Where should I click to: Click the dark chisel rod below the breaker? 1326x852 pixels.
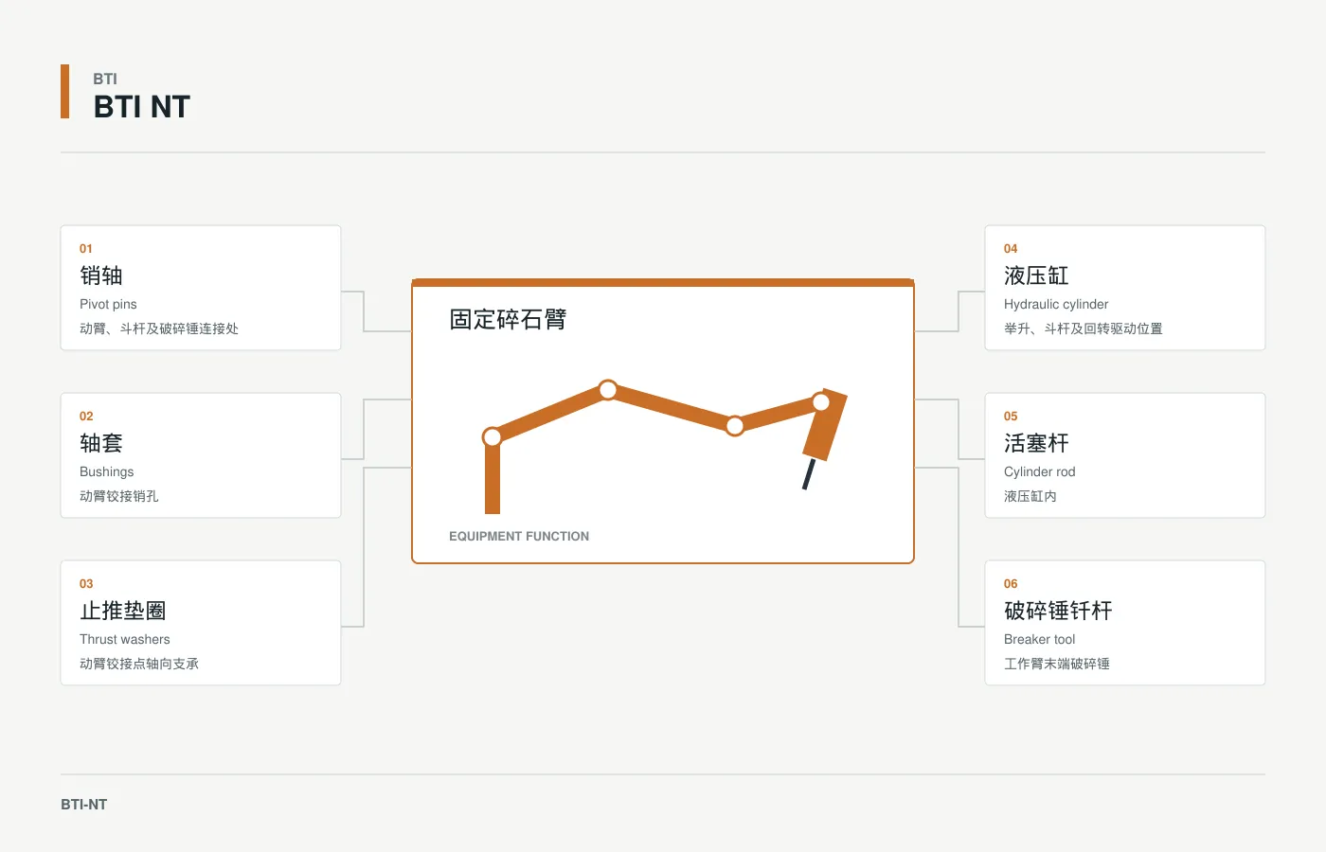(x=809, y=473)
